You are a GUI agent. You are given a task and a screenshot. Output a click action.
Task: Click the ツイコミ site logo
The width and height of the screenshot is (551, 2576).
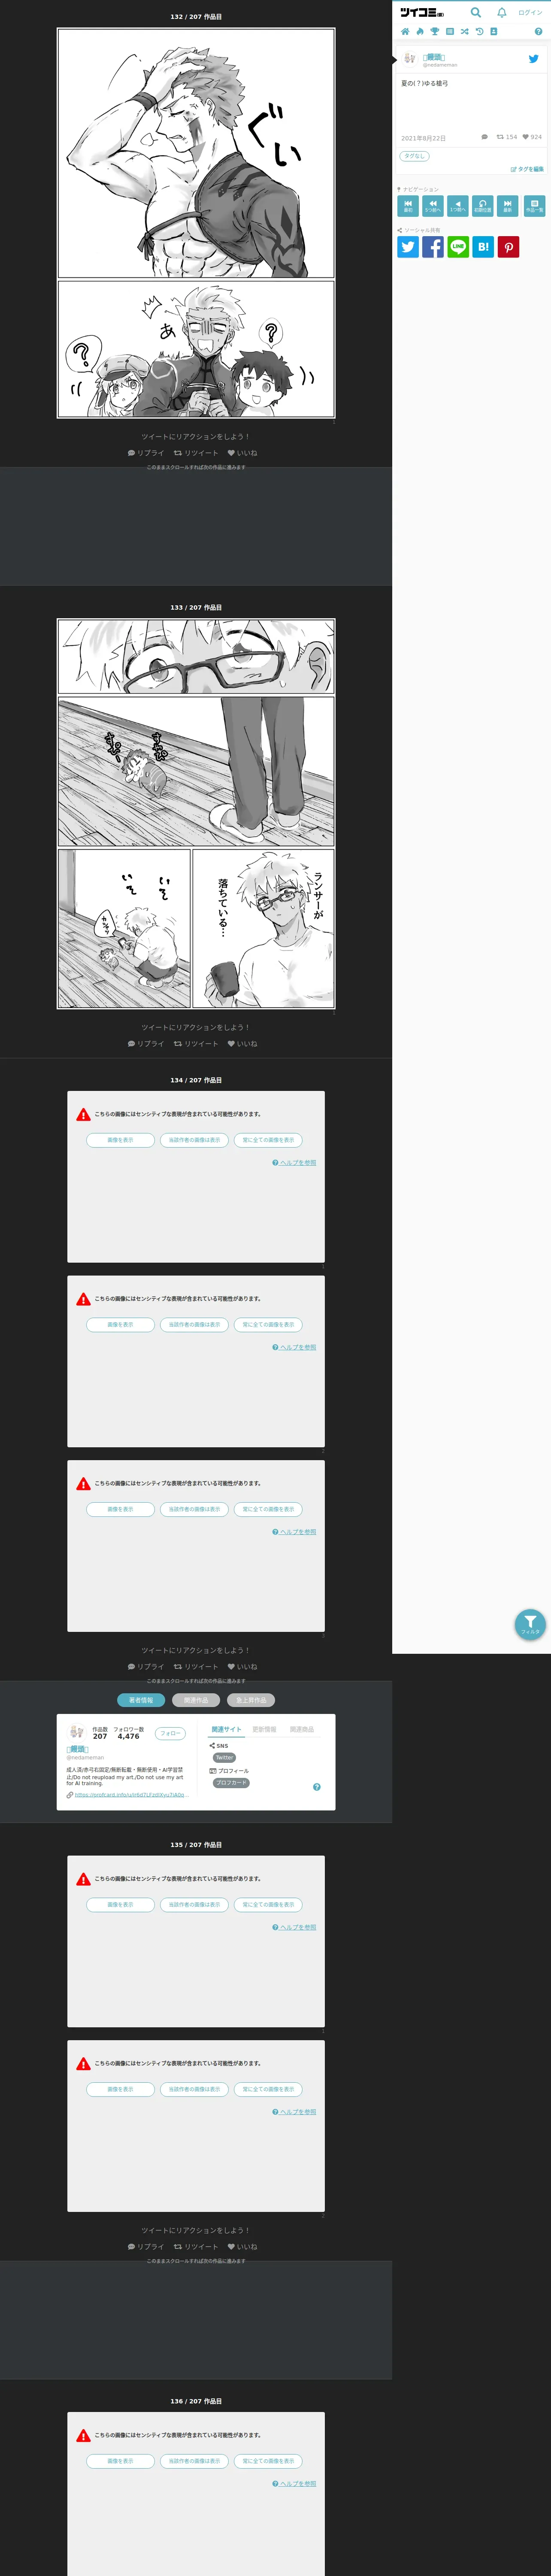click(x=422, y=13)
